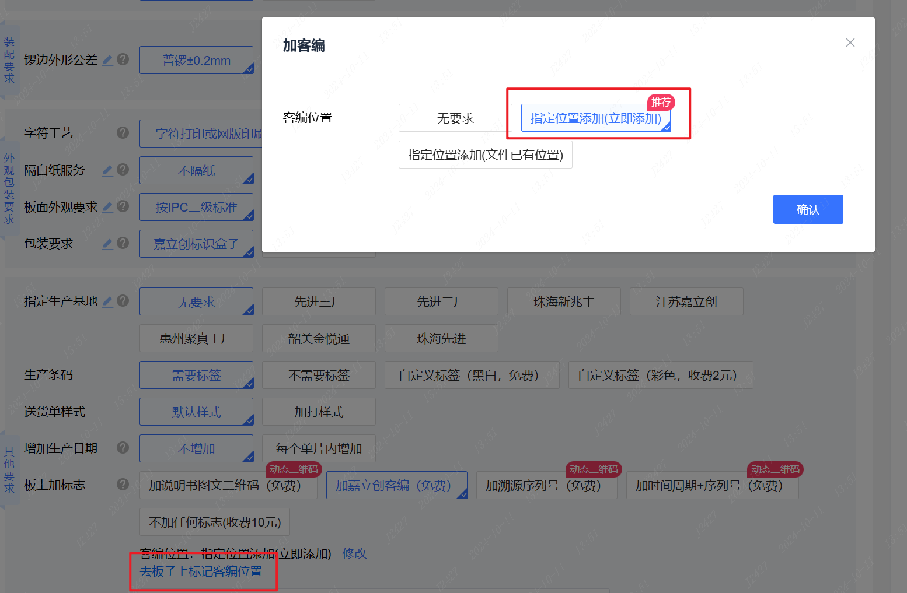Select 指定位置添加(文件已有位置) option
Viewport: 907px width, 593px height.
click(485, 155)
